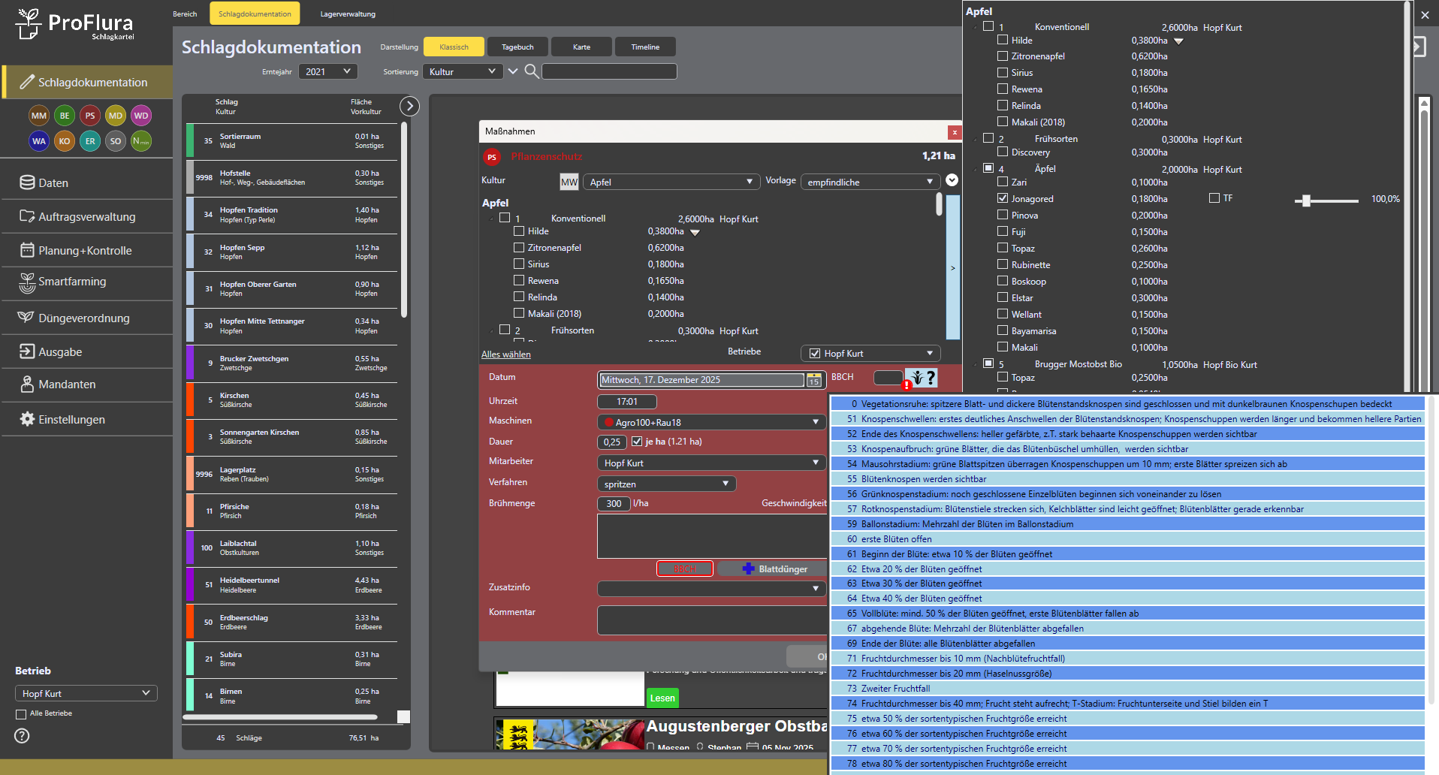Click the Jonagored percentage slider
Image resolution: width=1439 pixels, height=775 pixels.
click(x=1326, y=201)
